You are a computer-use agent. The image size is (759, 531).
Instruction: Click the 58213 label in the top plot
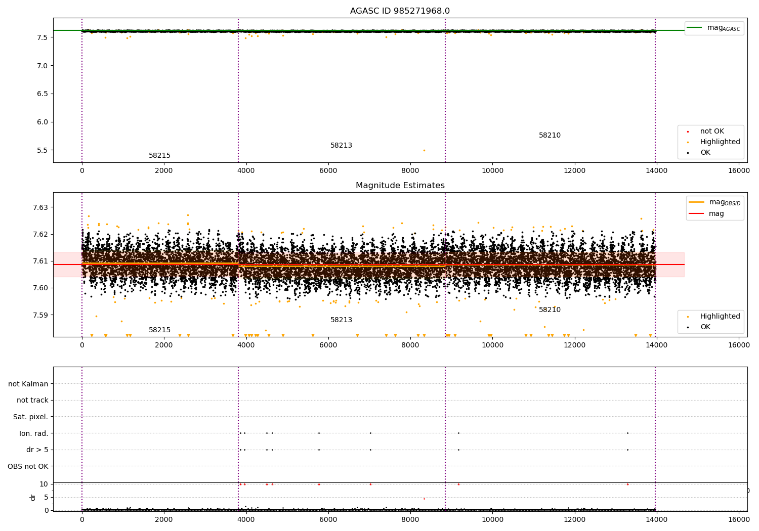[341, 146]
